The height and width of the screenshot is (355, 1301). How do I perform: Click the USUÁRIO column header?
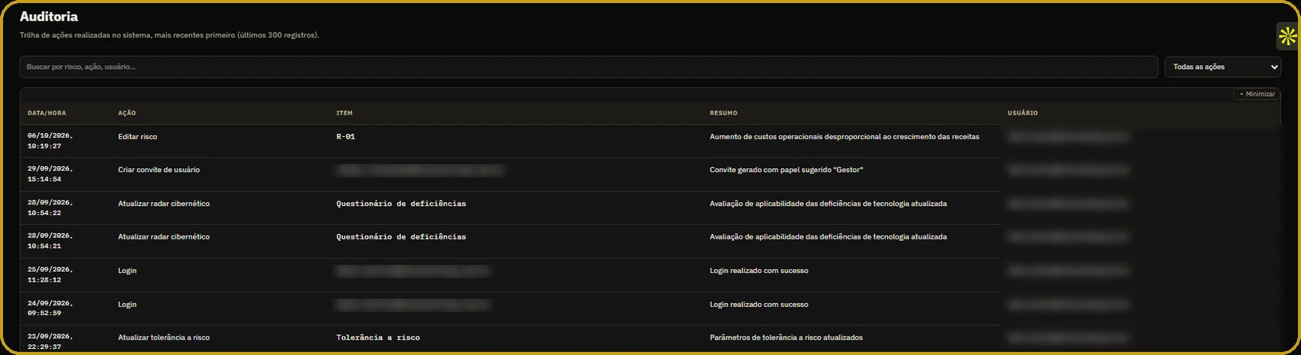[1022, 113]
